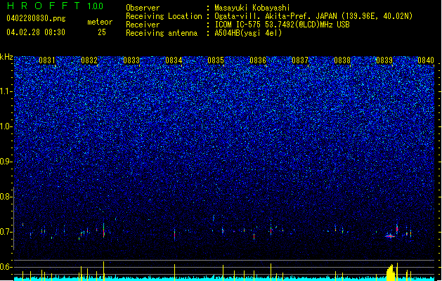Click the A504HB(yagi 4el) antenna value
Image resolution: width=442 pixels, height=281 pixels.
point(248,33)
